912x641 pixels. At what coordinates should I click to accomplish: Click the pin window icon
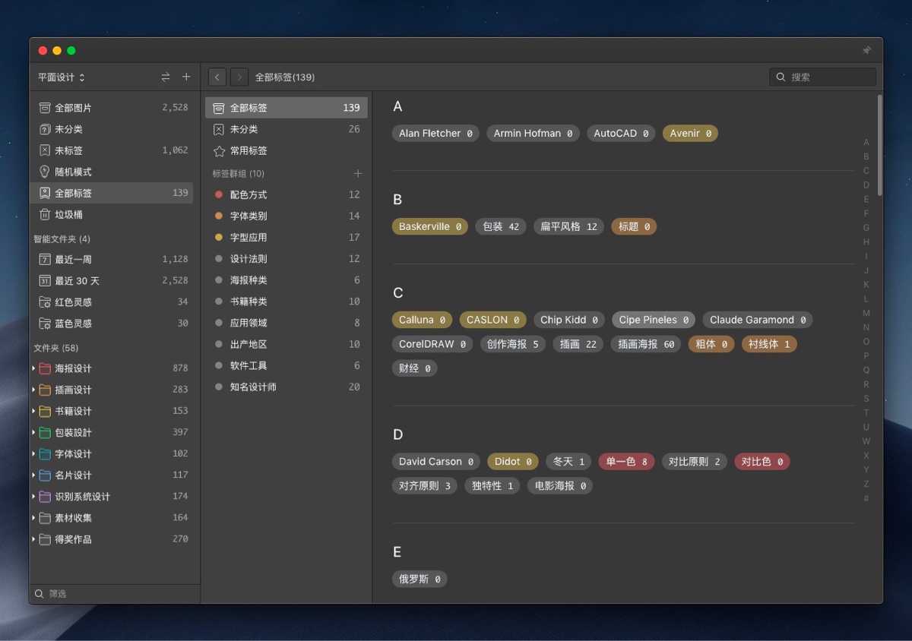coord(866,50)
